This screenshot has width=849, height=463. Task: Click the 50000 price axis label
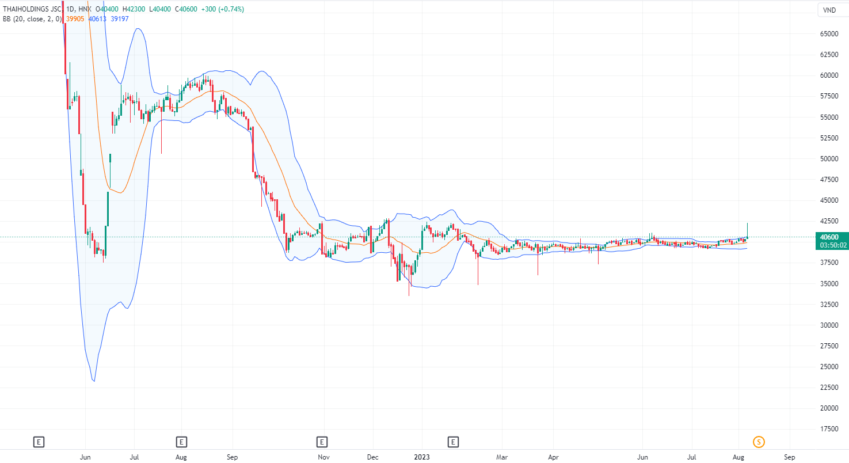(x=829, y=158)
